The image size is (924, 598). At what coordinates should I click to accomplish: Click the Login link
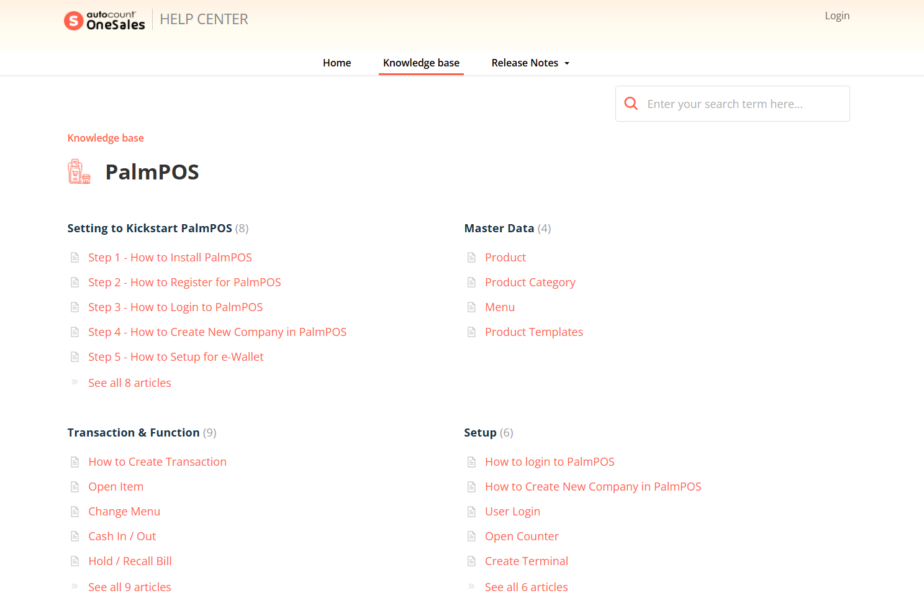pos(836,16)
